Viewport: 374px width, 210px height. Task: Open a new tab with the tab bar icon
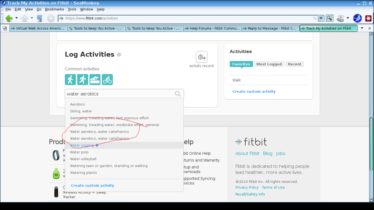[4, 28]
